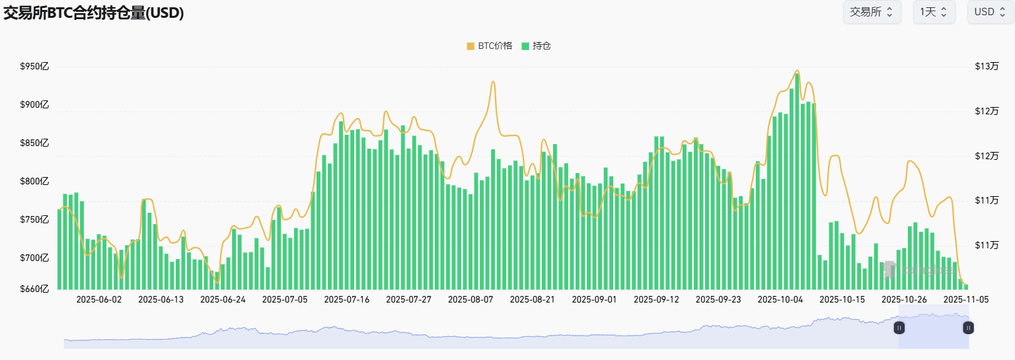The height and width of the screenshot is (360, 1015).
Task: Click the 2025-11-05 date axis label
Action: (965, 299)
